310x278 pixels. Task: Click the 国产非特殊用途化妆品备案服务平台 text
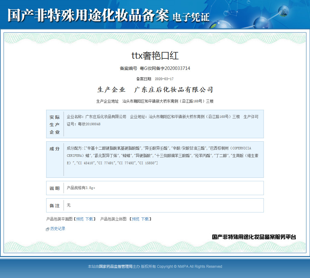tap(254, 237)
